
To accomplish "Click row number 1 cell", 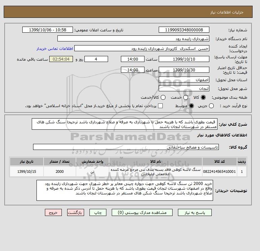I will coord(242,171).
